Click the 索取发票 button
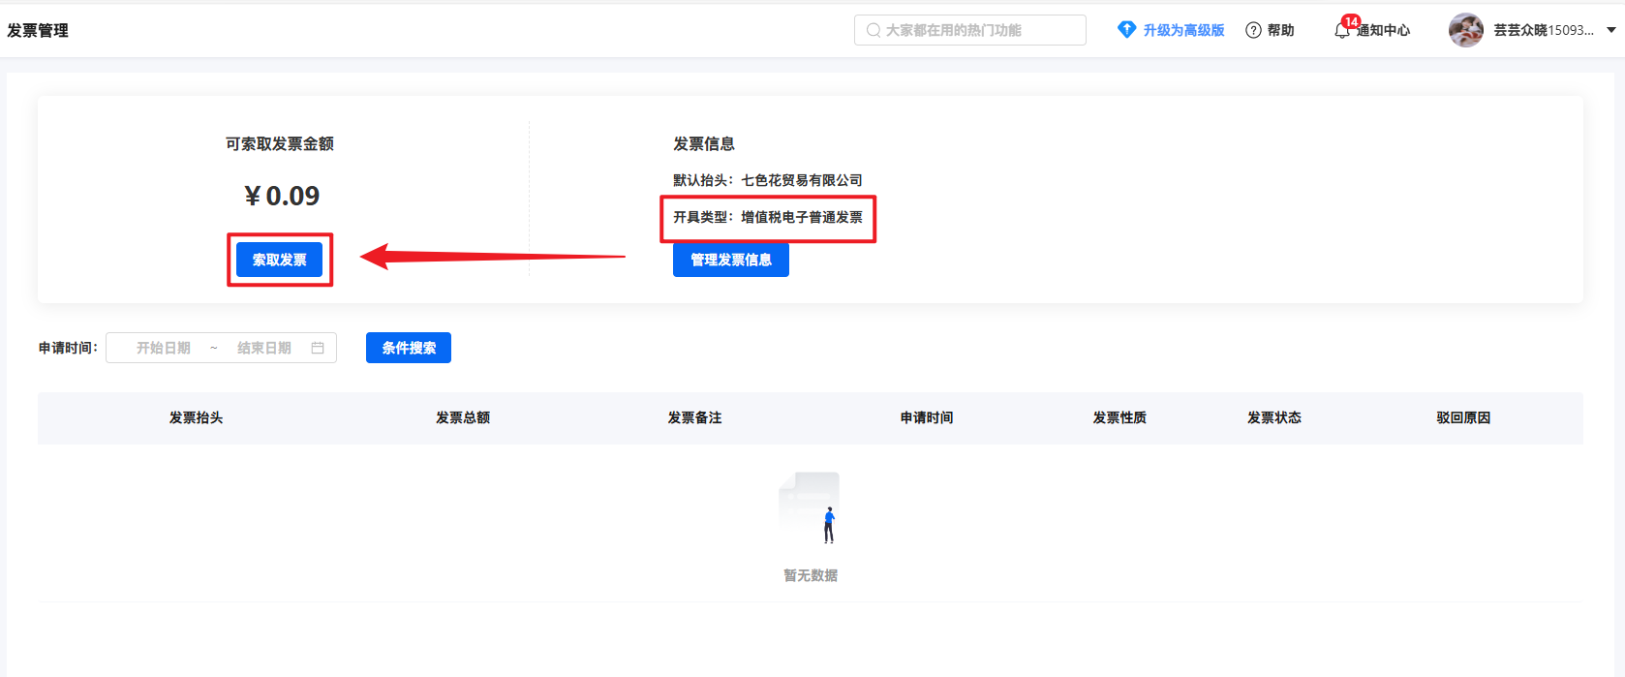Viewport: 1625px width, 677px height. (x=279, y=260)
